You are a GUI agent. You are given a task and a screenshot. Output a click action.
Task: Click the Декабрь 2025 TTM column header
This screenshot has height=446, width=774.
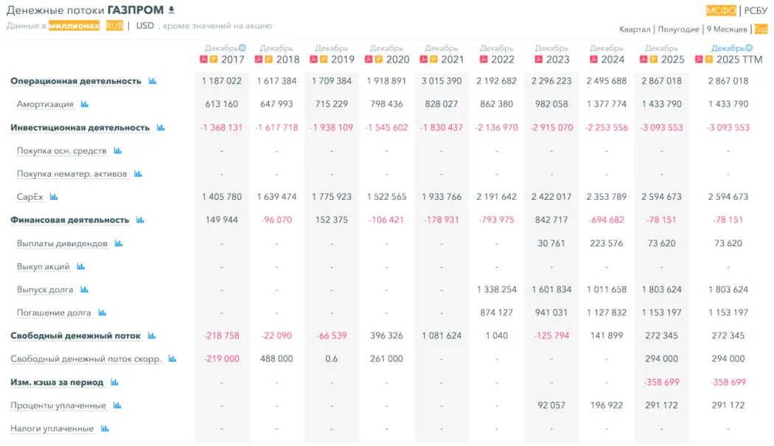(x=728, y=55)
